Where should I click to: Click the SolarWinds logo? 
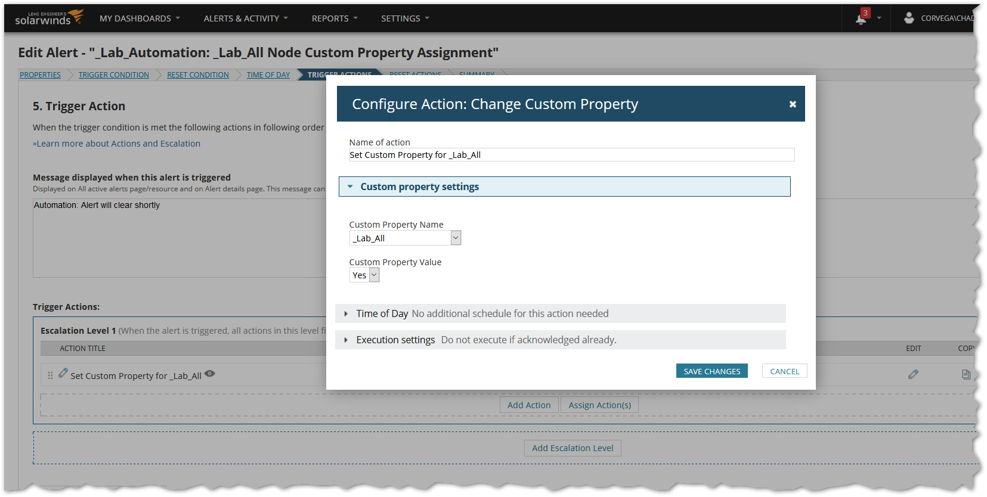(x=49, y=18)
